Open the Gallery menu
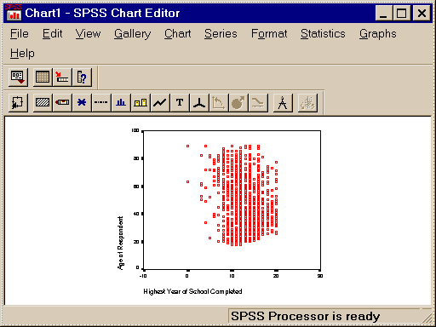This screenshot has width=436, height=327. [133, 34]
